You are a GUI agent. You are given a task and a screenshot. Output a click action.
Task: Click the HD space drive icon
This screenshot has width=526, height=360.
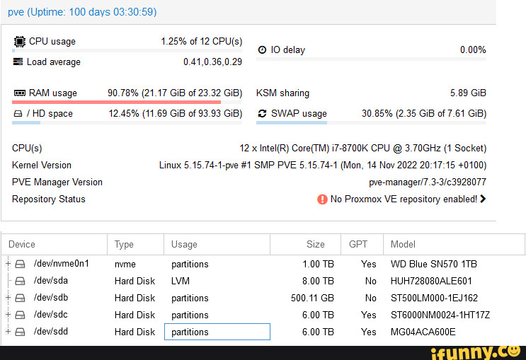(x=18, y=113)
